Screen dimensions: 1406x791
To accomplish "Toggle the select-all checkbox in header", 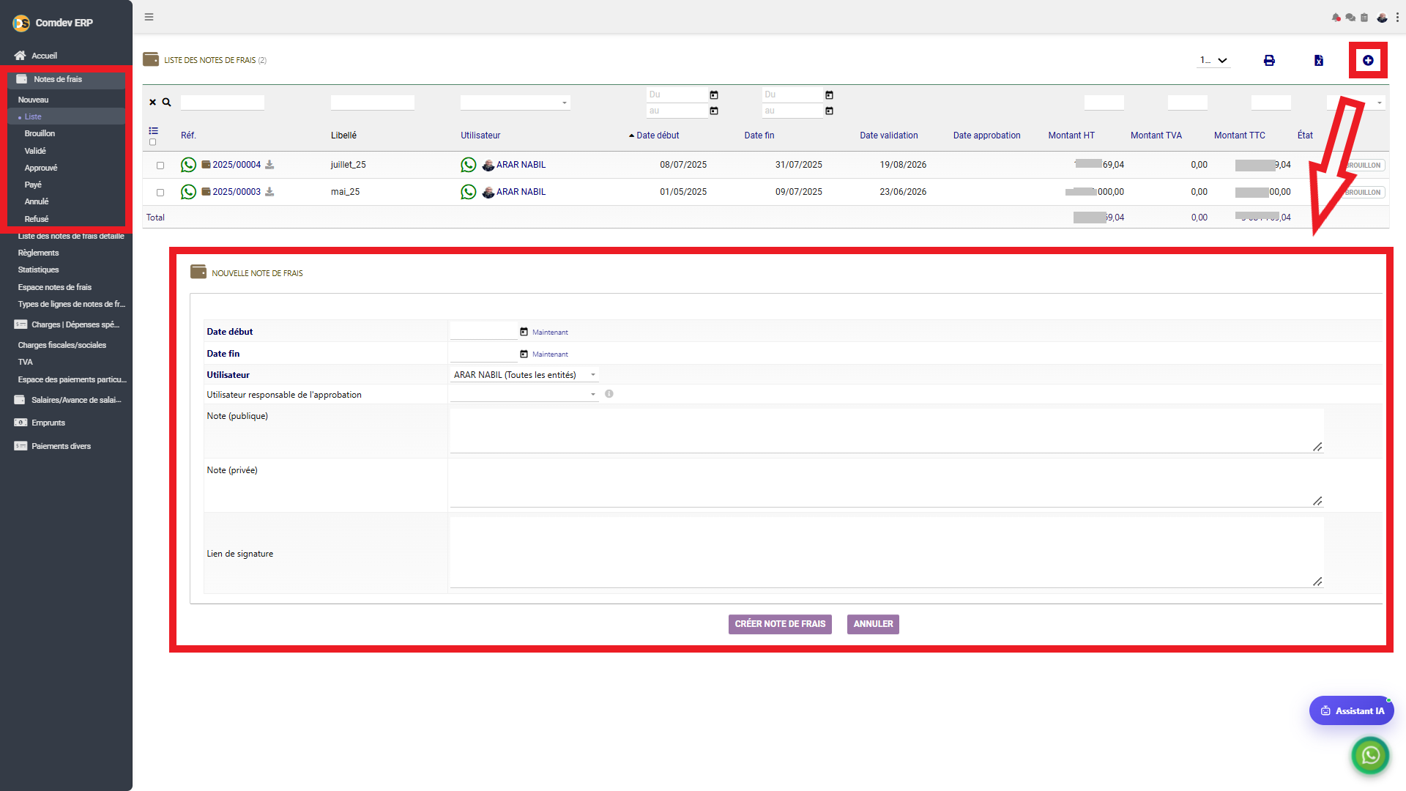I will [x=152, y=142].
